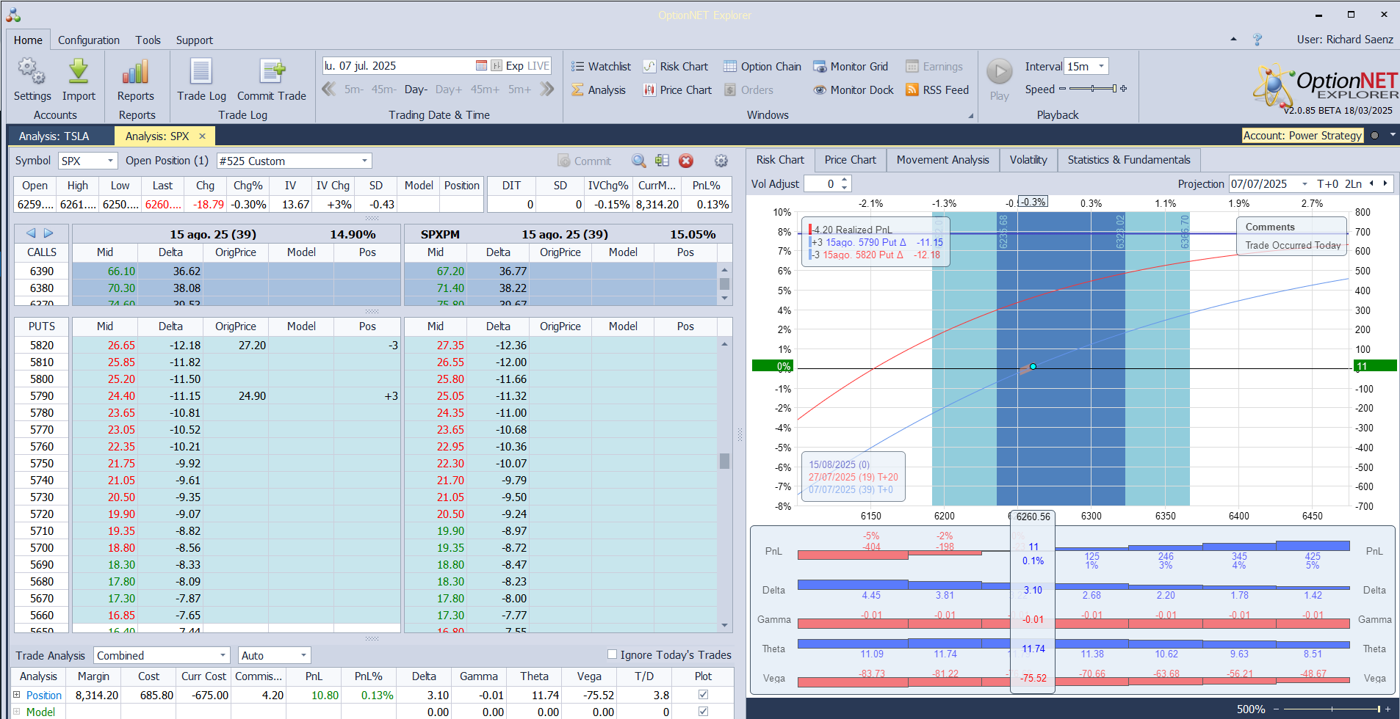This screenshot has width=1400, height=719.
Task: Open the Interval 15m dropdown
Action: (x=1101, y=66)
